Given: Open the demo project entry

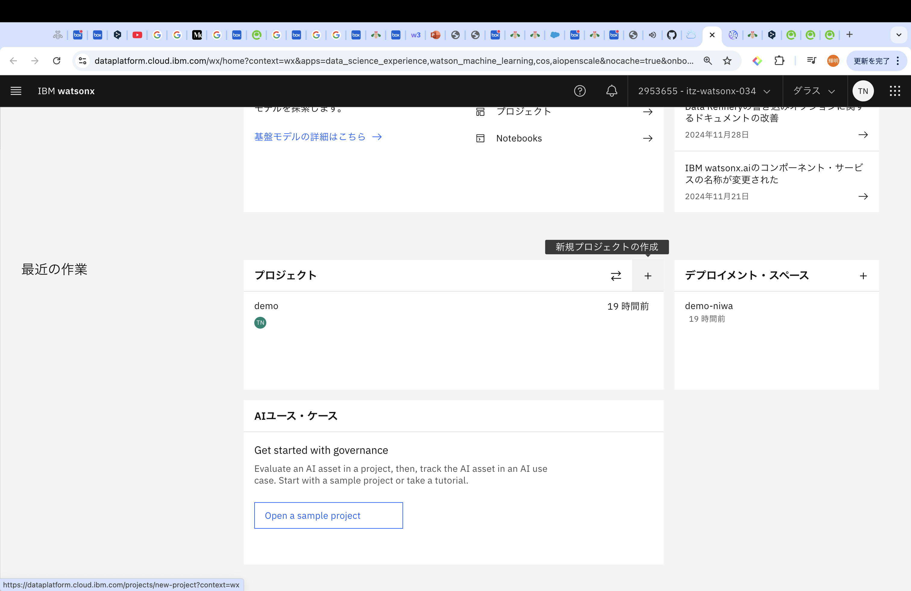Looking at the screenshot, I should 266,306.
